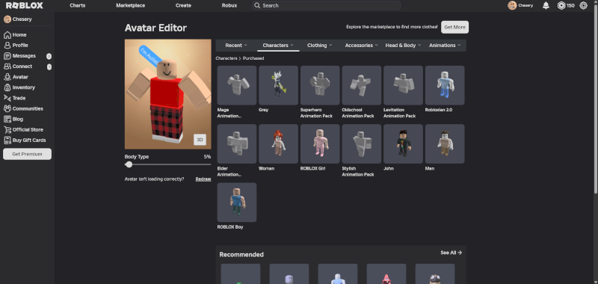
Task: Open the notifications bell
Action: 546,5
